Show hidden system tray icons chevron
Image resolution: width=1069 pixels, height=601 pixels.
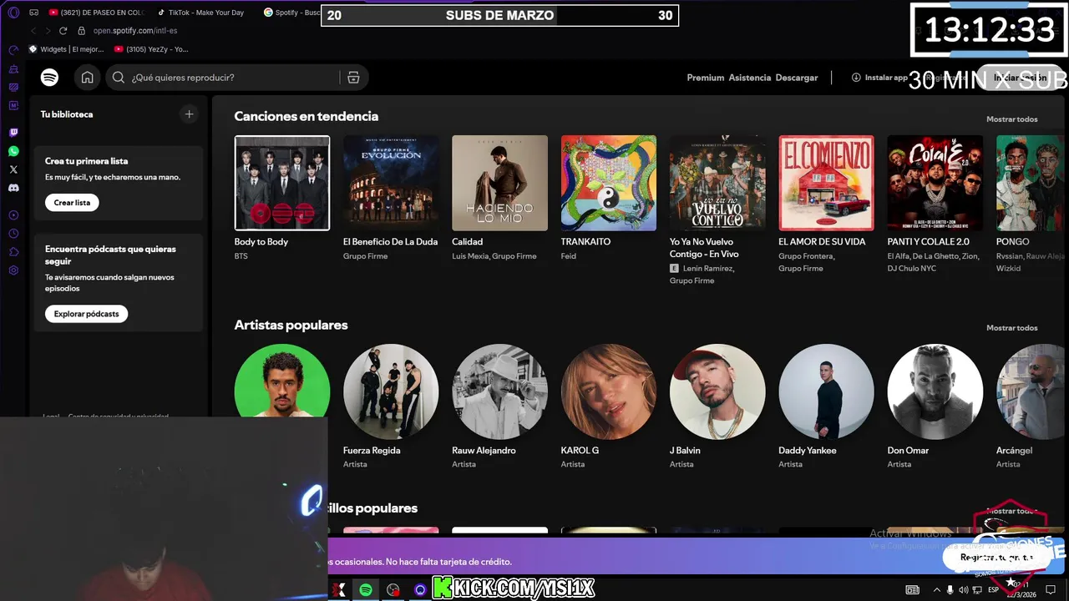(x=937, y=590)
